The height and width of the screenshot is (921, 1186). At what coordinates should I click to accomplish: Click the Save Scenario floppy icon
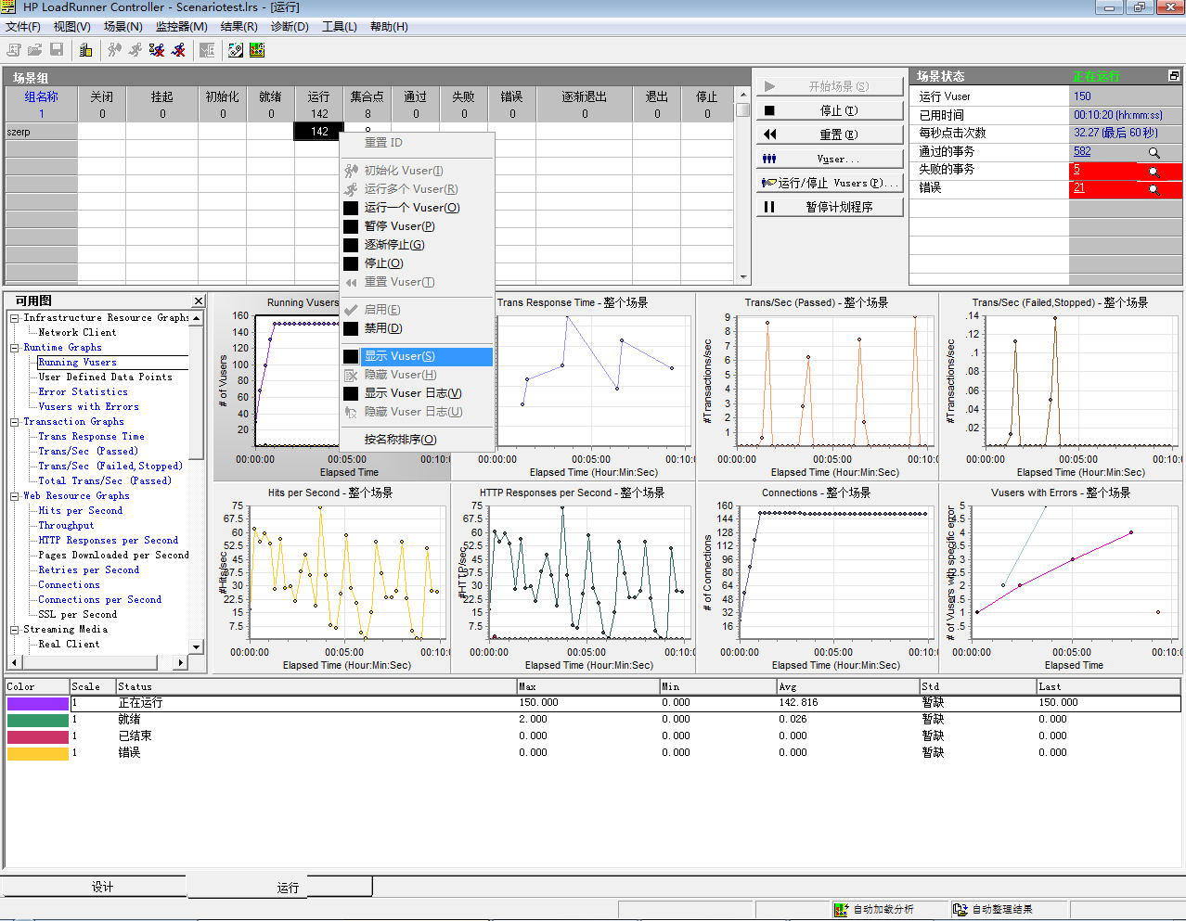point(57,49)
